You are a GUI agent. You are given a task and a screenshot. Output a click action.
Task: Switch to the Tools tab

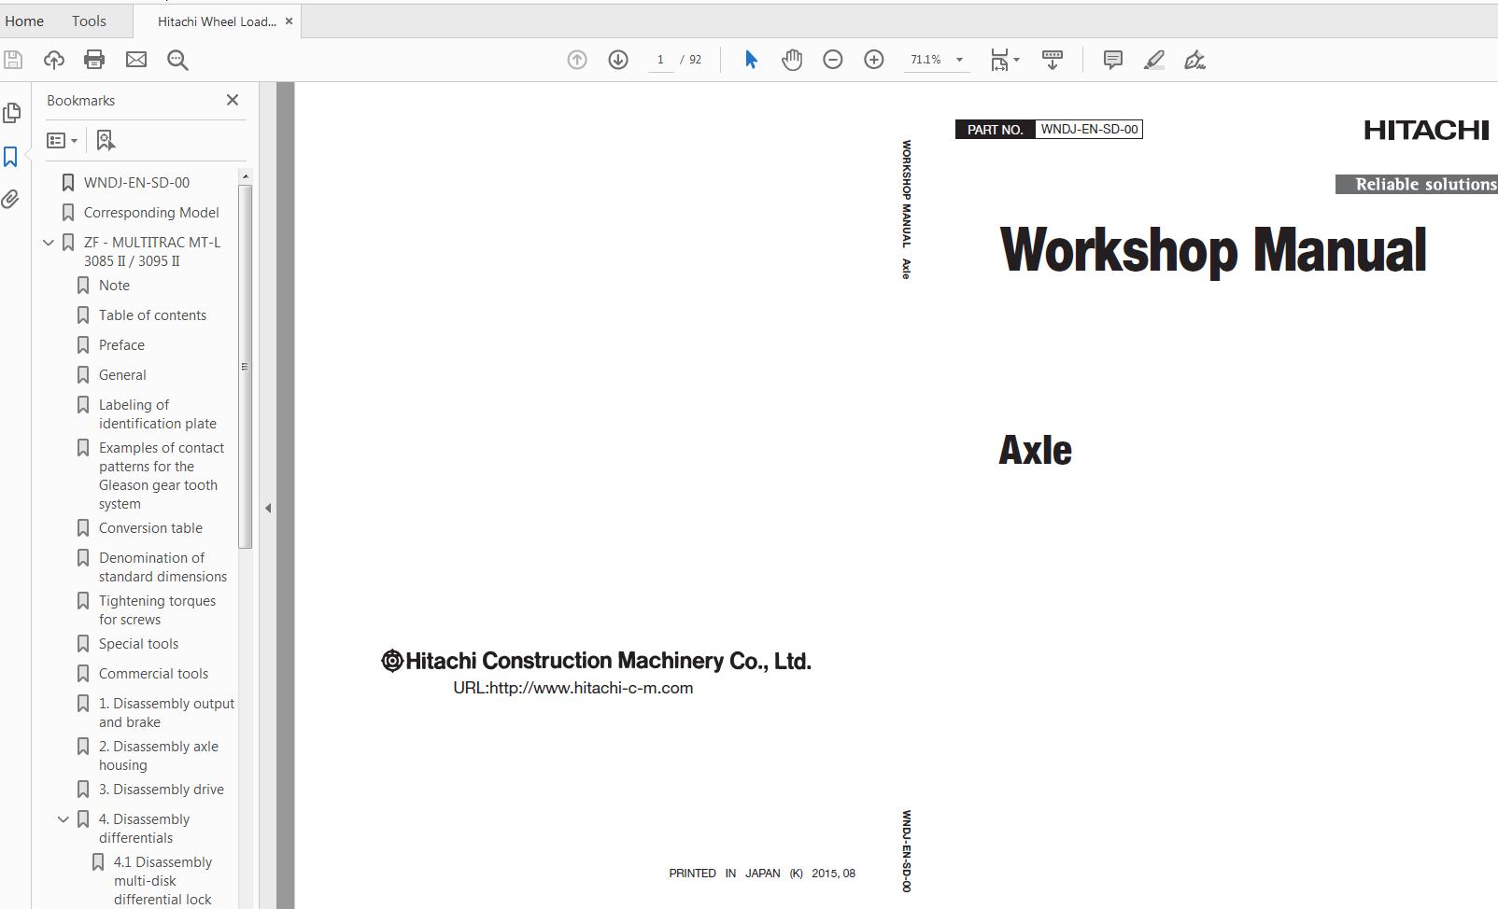pos(89,21)
